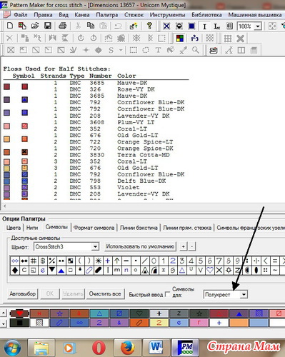Choose the black diamond symbol

click(15, 270)
